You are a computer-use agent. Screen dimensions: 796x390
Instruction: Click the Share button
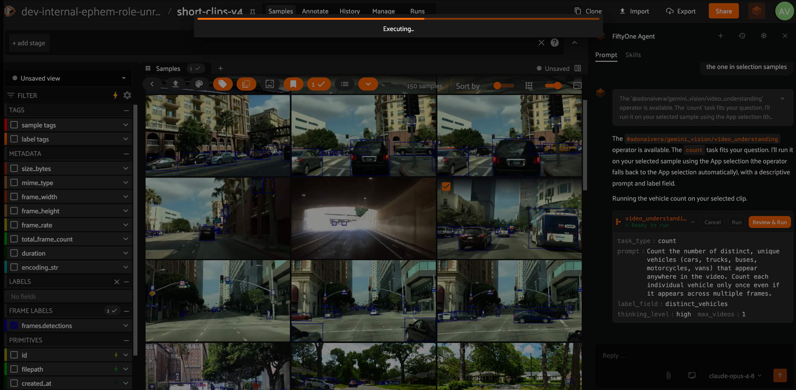click(x=724, y=11)
